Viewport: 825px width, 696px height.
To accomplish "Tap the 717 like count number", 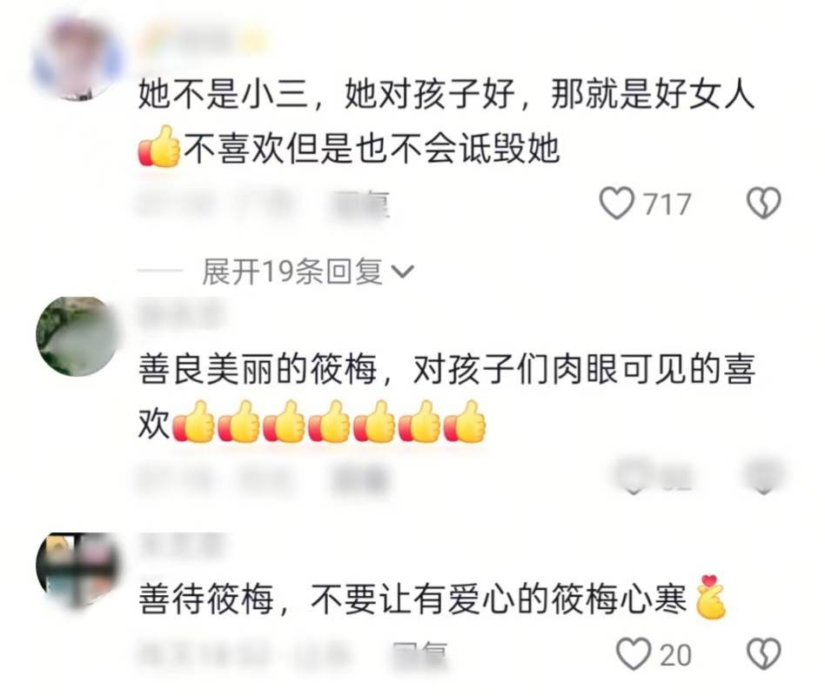I will (667, 204).
